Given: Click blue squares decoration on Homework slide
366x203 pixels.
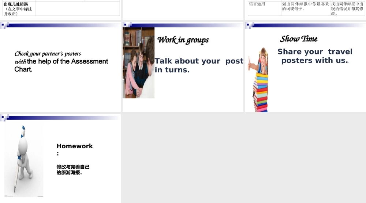Looking at the screenshot, I should (5, 118).
